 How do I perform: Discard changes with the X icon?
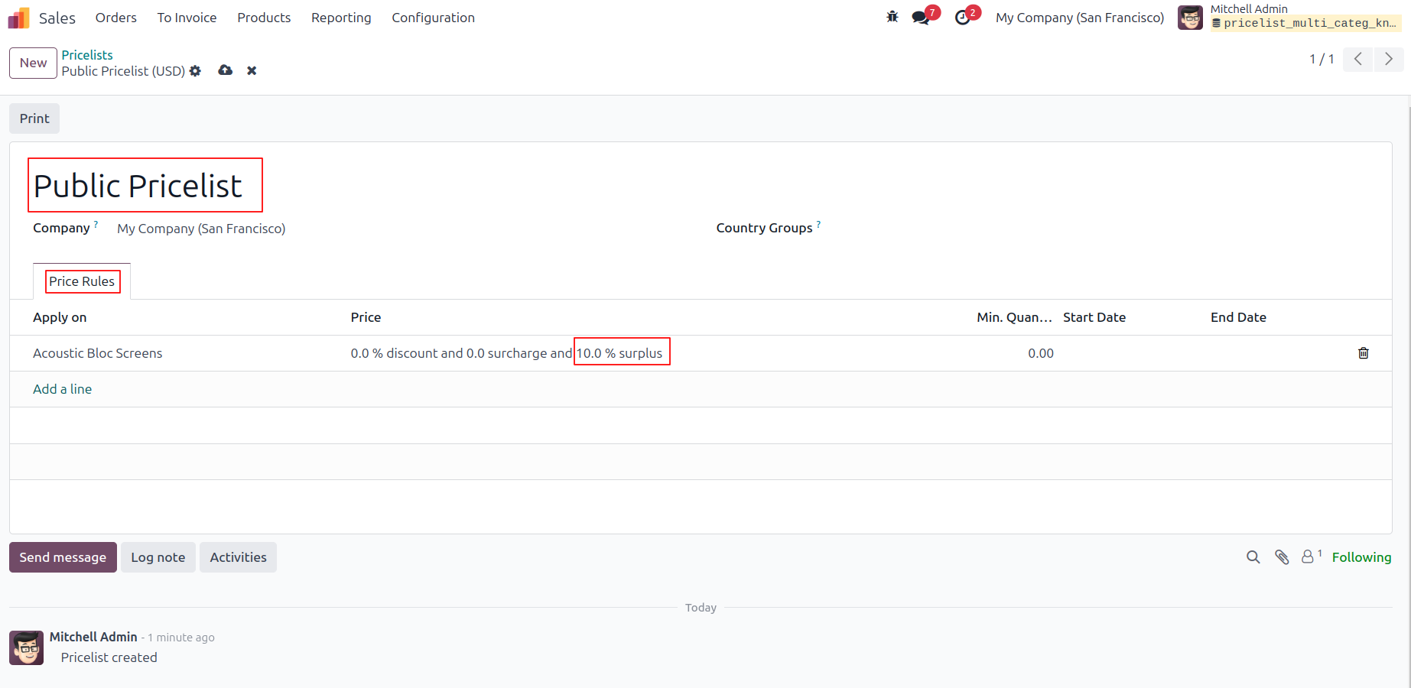click(252, 71)
